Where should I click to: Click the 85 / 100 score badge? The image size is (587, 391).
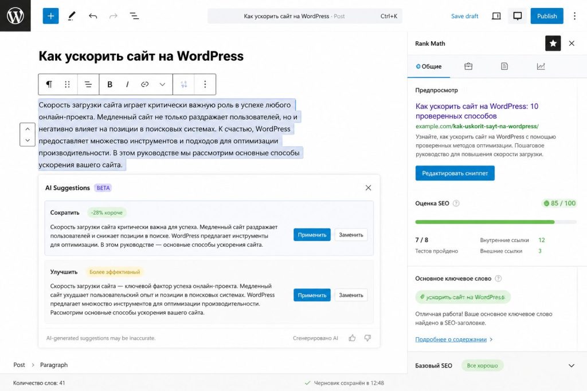[559, 203]
